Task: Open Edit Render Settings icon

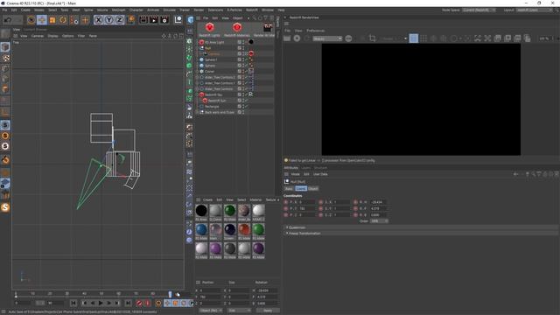Action: click(x=164, y=20)
